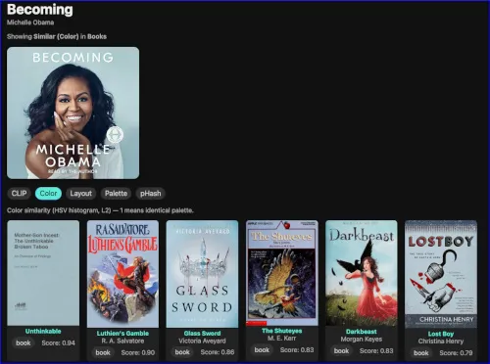The image size is (490, 364).
Task: Click author Victoria Aveyard
Action: (x=202, y=341)
